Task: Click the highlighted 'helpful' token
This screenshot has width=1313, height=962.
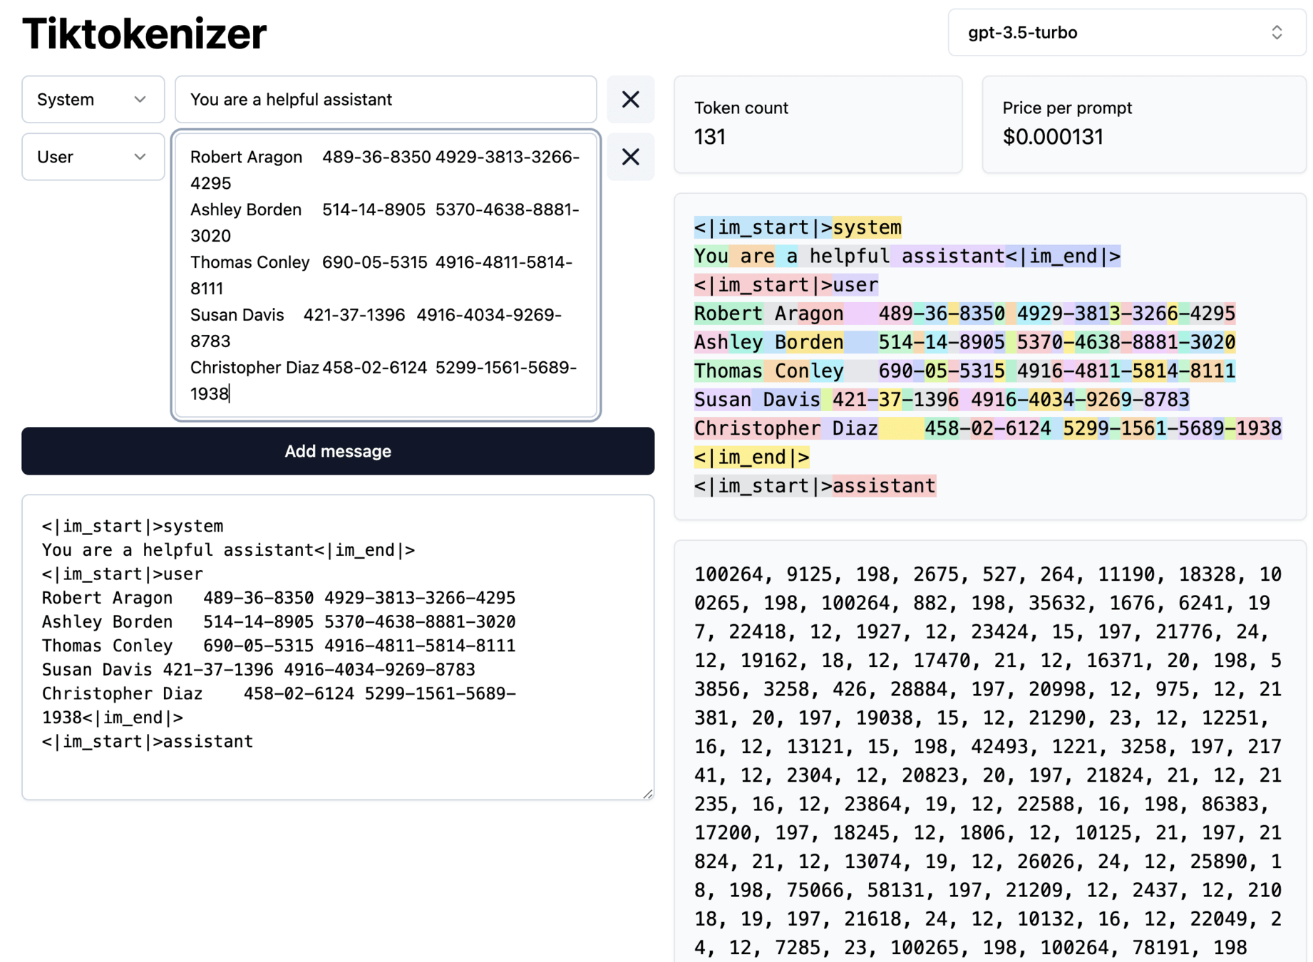Action: click(844, 256)
